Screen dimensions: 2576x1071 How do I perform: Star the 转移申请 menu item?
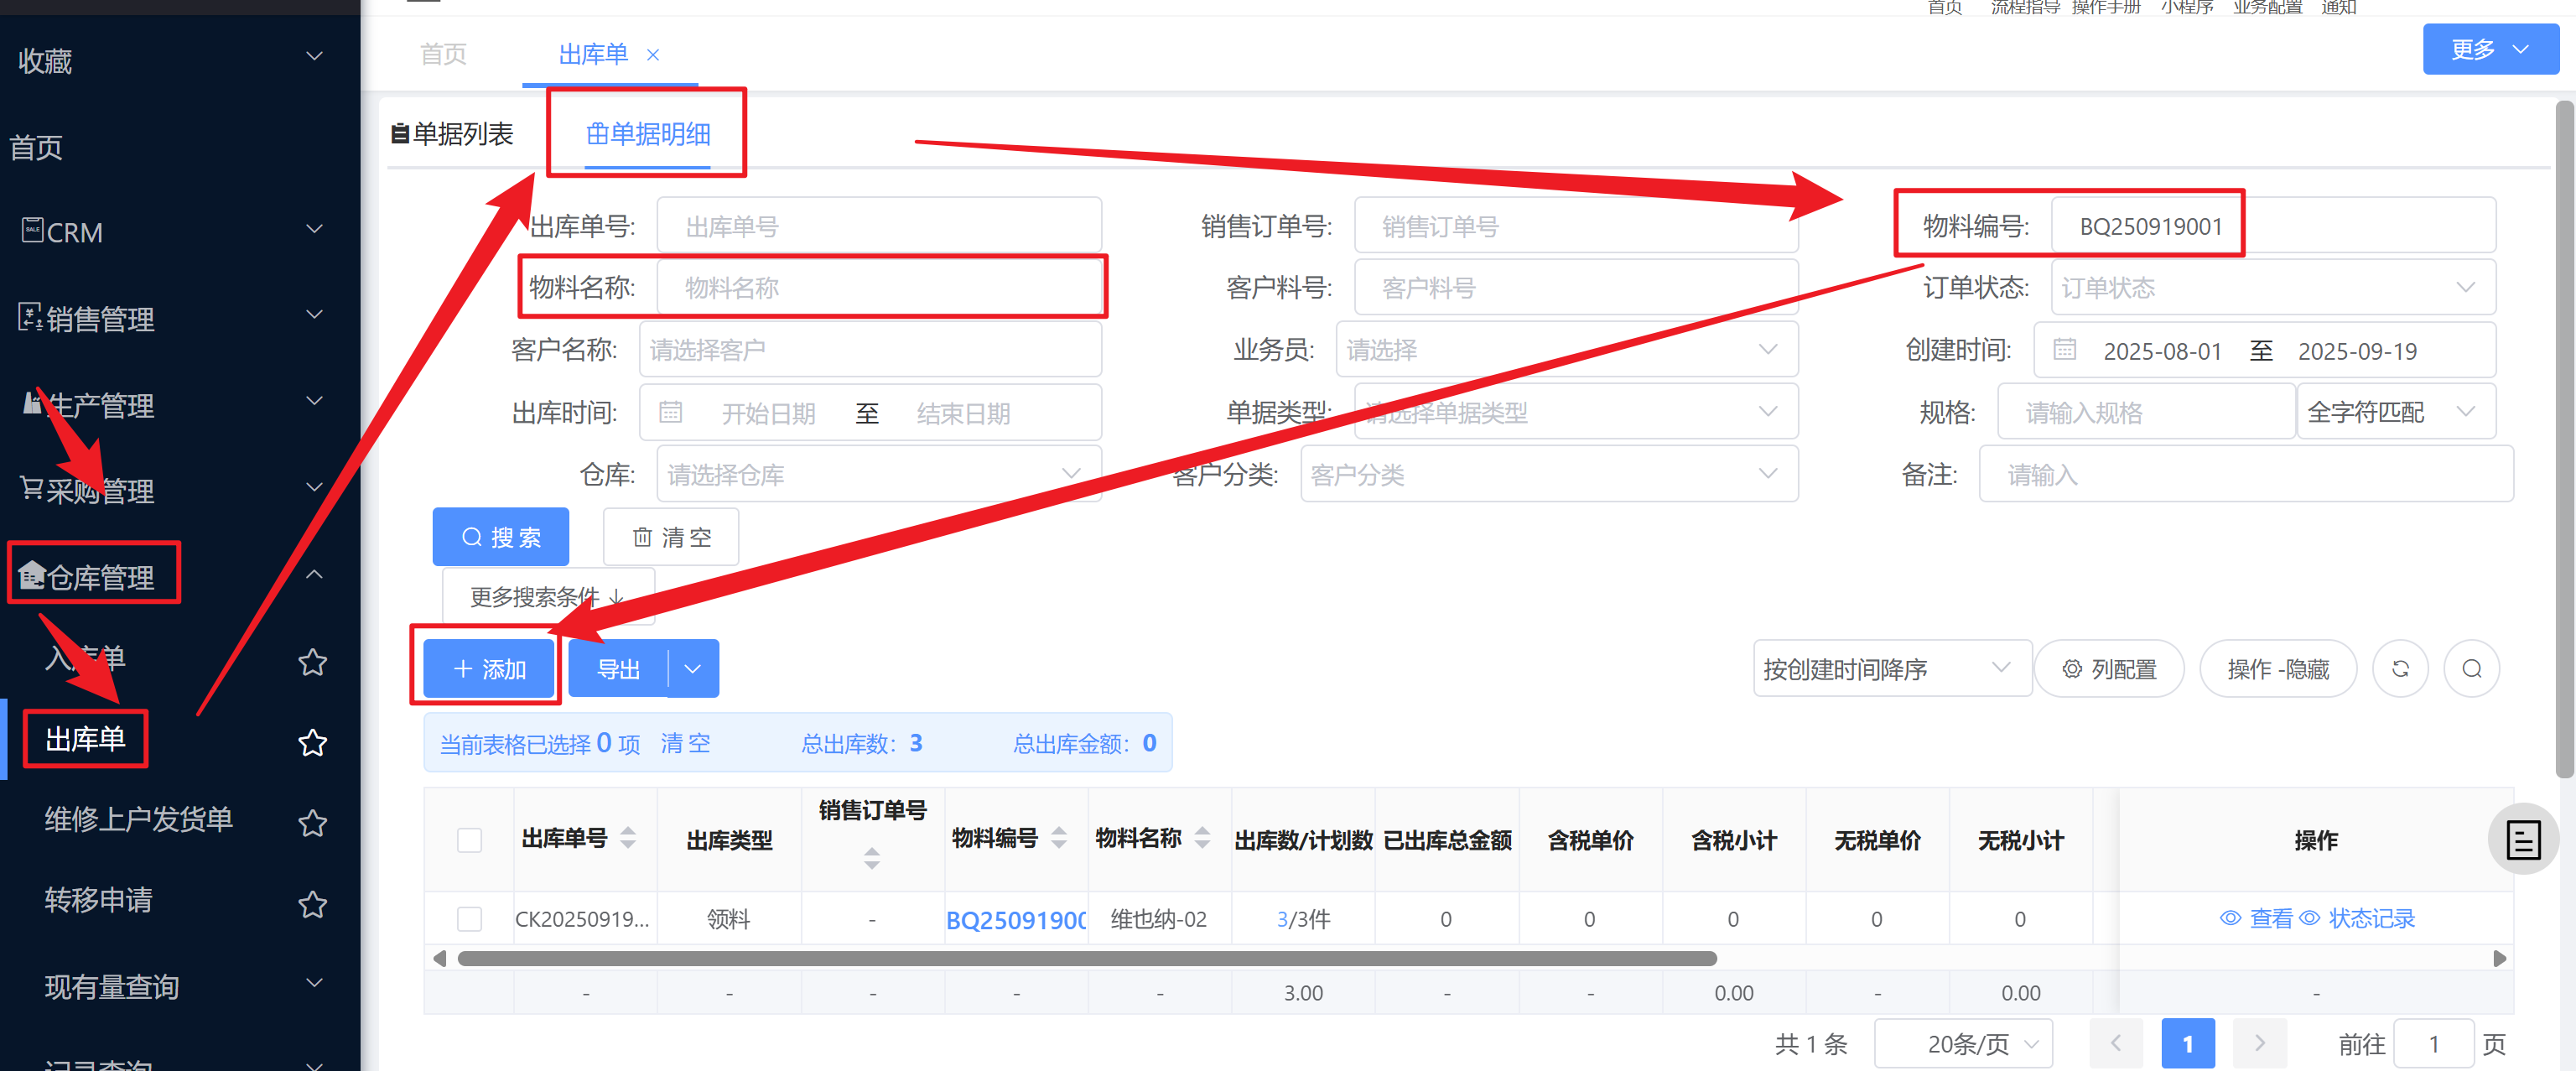pos(313,903)
